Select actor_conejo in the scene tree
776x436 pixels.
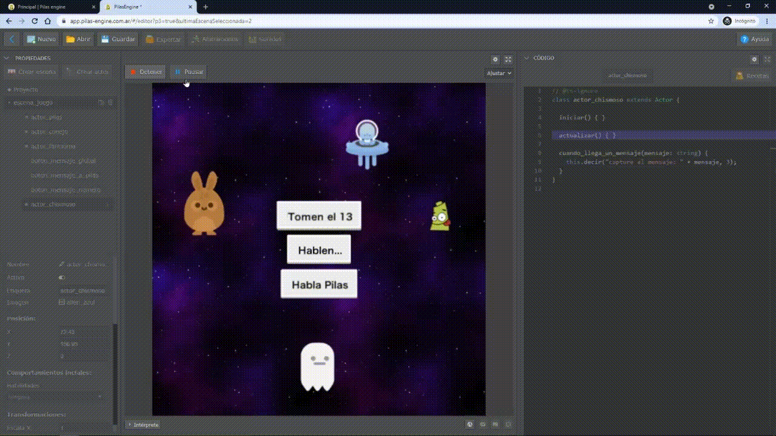49,131
